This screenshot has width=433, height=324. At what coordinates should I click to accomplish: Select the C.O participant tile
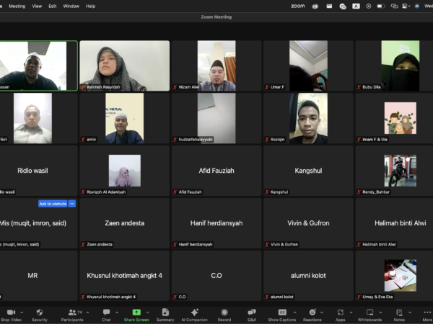pyautogui.click(x=216, y=276)
